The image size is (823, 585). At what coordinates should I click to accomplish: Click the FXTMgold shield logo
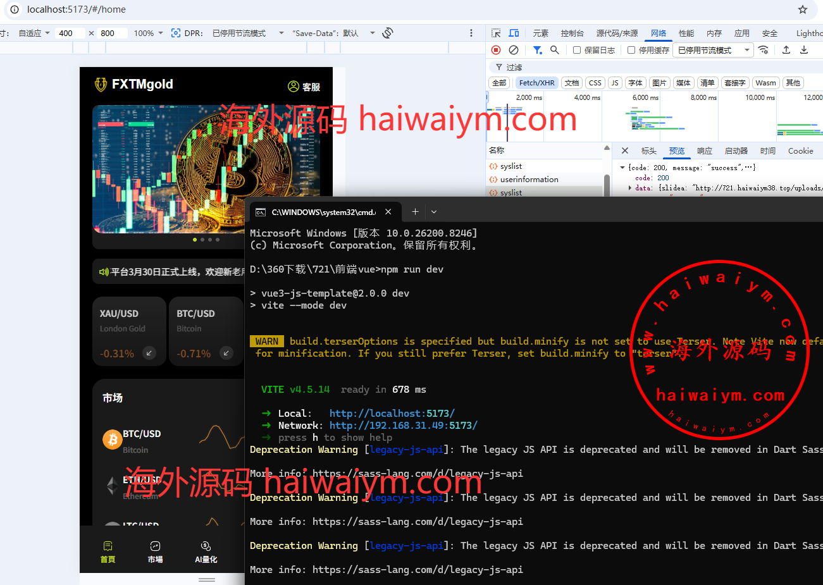101,84
